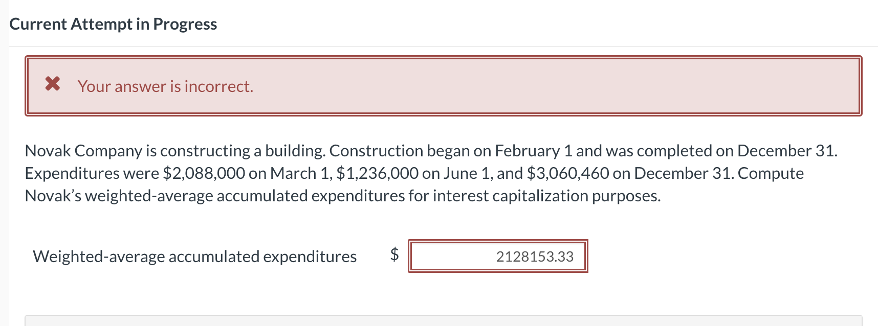Click inside the answer input showing 2128153.33
The width and height of the screenshot is (878, 326).
click(x=498, y=256)
